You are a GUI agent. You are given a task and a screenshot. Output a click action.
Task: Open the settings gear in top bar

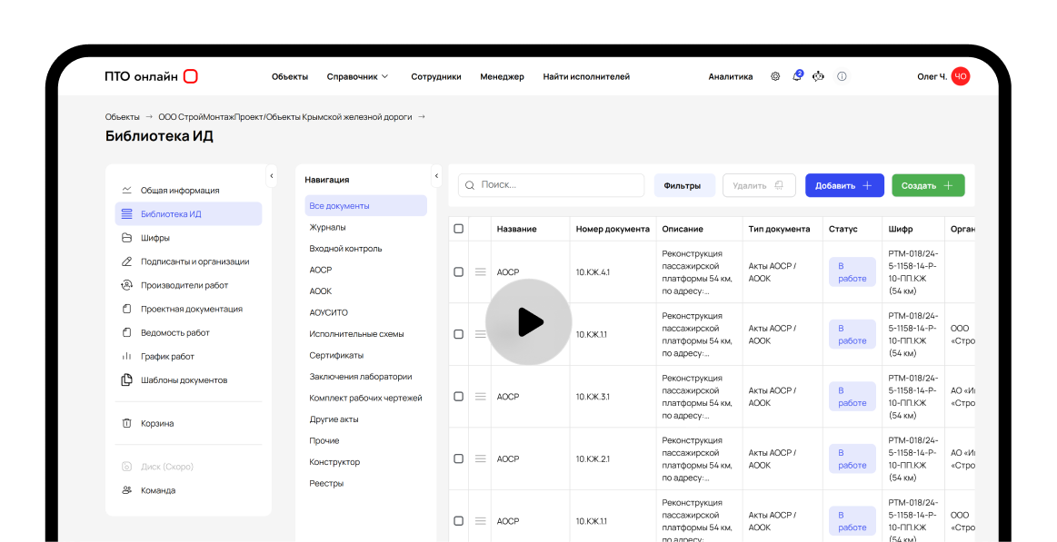point(775,76)
